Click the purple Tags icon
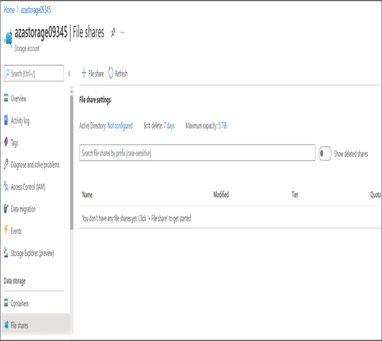The width and height of the screenshot is (382, 341). tap(6, 142)
